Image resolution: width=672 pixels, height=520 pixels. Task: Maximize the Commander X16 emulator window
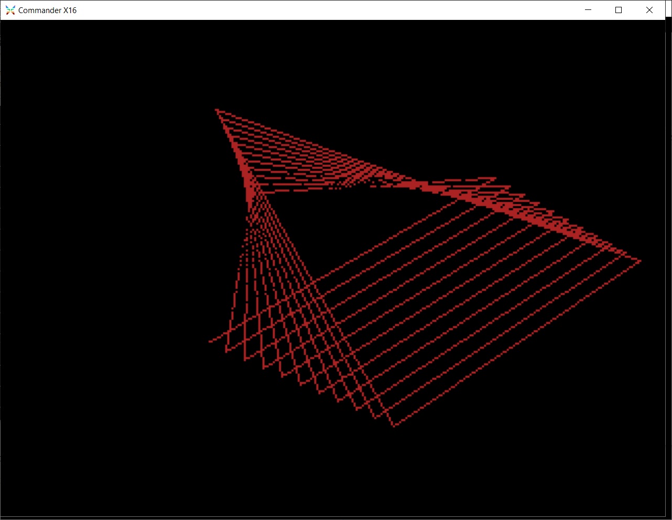click(x=619, y=10)
